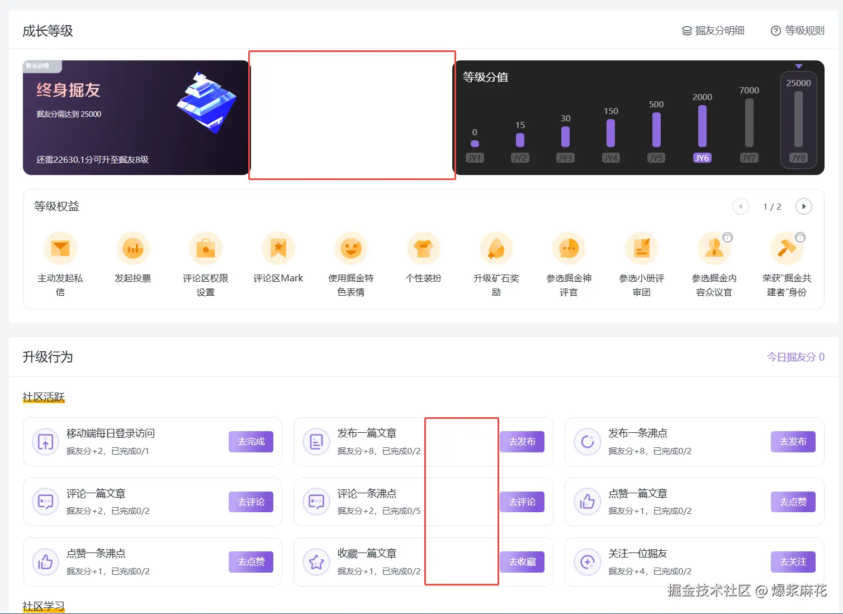Click the 参选掘金神评官 comment icon
This screenshot has width=843, height=614.
click(x=569, y=248)
